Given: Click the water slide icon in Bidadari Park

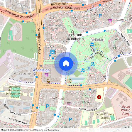Looking at the screenshot, I should click(89, 68).
